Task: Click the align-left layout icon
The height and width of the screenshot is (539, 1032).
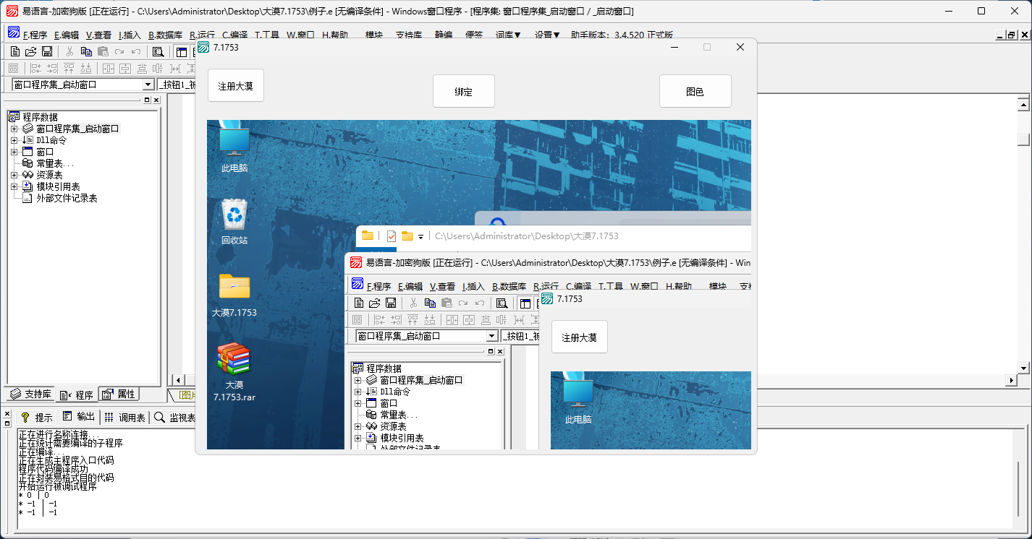Action: (35, 69)
